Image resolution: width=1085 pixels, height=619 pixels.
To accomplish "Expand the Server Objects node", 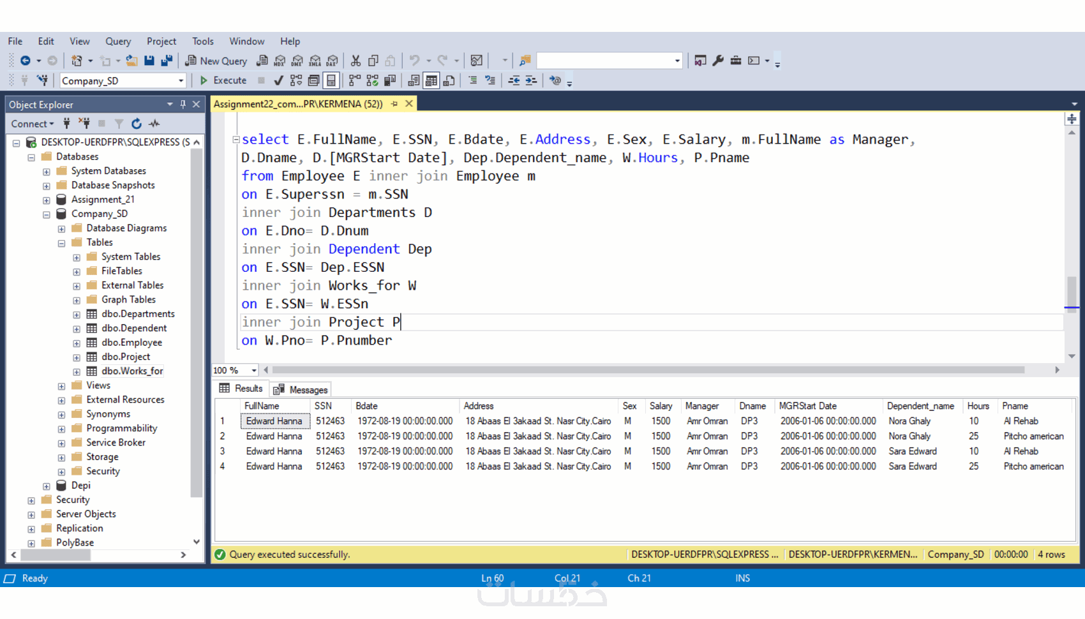I will pyautogui.click(x=31, y=514).
